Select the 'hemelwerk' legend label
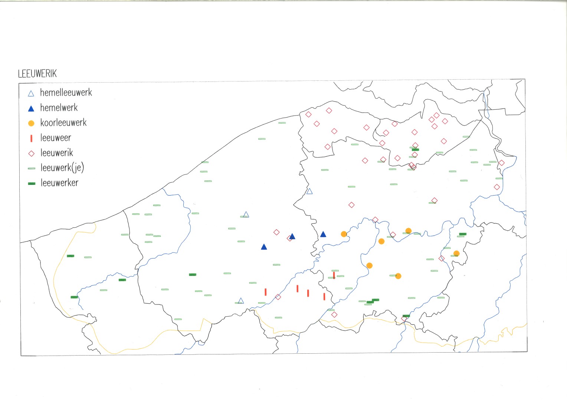 tap(59, 107)
